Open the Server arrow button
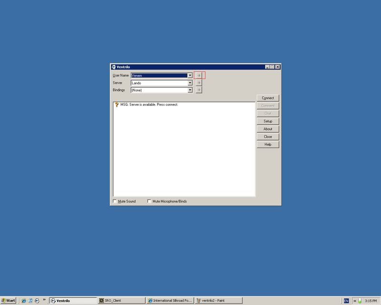This screenshot has width=381, height=305. (199, 83)
